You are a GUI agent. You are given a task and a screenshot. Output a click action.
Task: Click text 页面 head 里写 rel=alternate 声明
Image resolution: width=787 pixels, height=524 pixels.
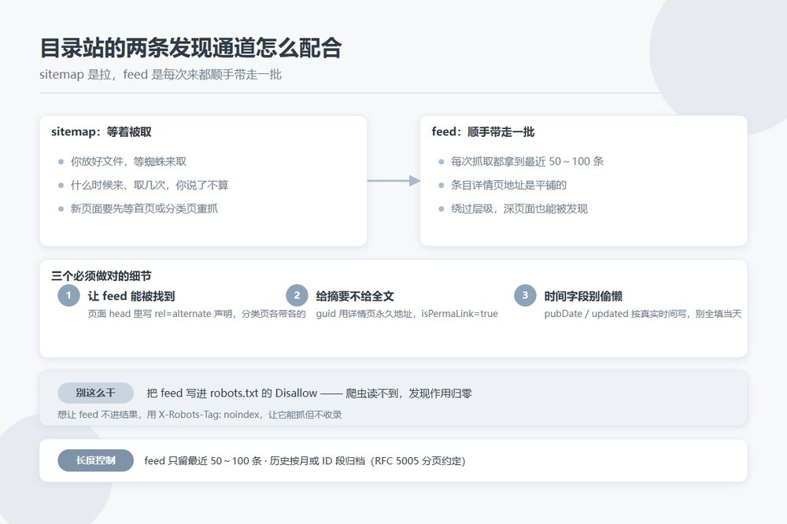coord(160,314)
